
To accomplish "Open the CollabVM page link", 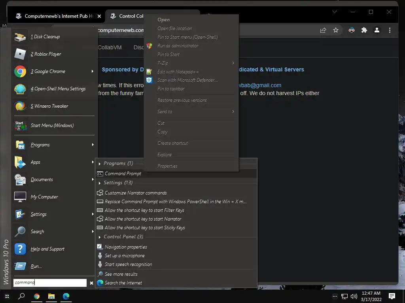I will point(110,47).
